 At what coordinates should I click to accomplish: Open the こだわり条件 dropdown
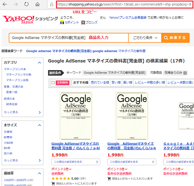coord(145,38)
